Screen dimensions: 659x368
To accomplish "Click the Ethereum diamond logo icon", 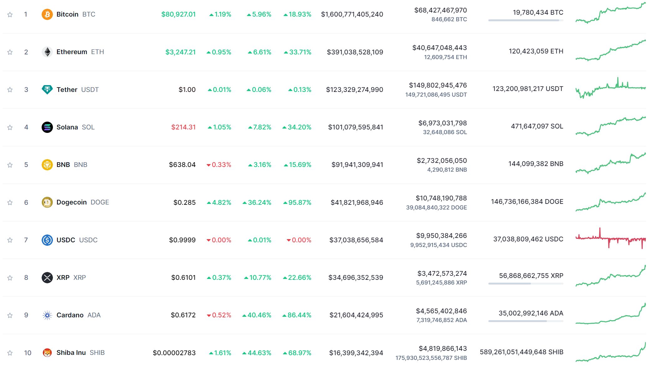I will point(47,52).
